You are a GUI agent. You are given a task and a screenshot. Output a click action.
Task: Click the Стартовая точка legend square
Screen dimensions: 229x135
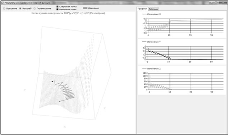tap(58, 6)
